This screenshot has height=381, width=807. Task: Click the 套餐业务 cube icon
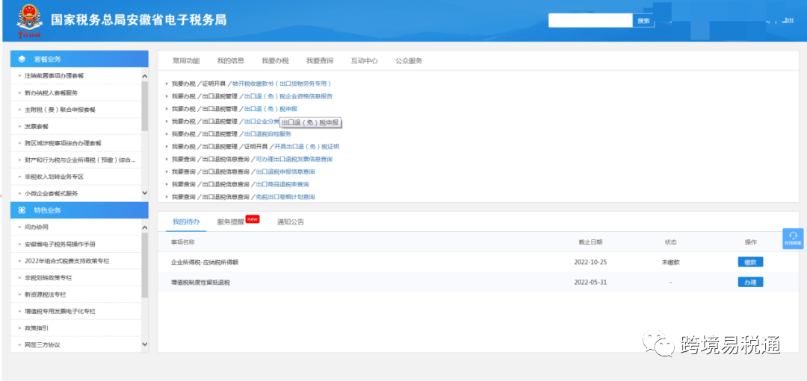22,59
